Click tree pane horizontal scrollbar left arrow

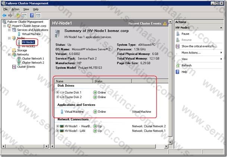coord(4,146)
